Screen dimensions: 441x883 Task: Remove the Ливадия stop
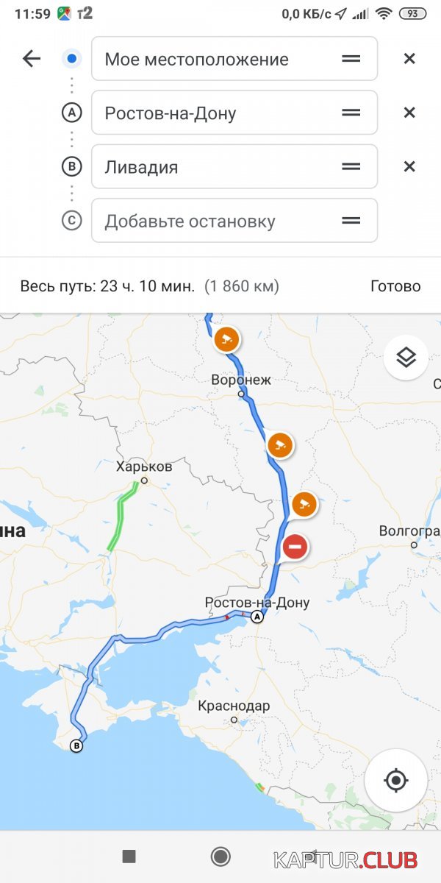[x=409, y=166]
